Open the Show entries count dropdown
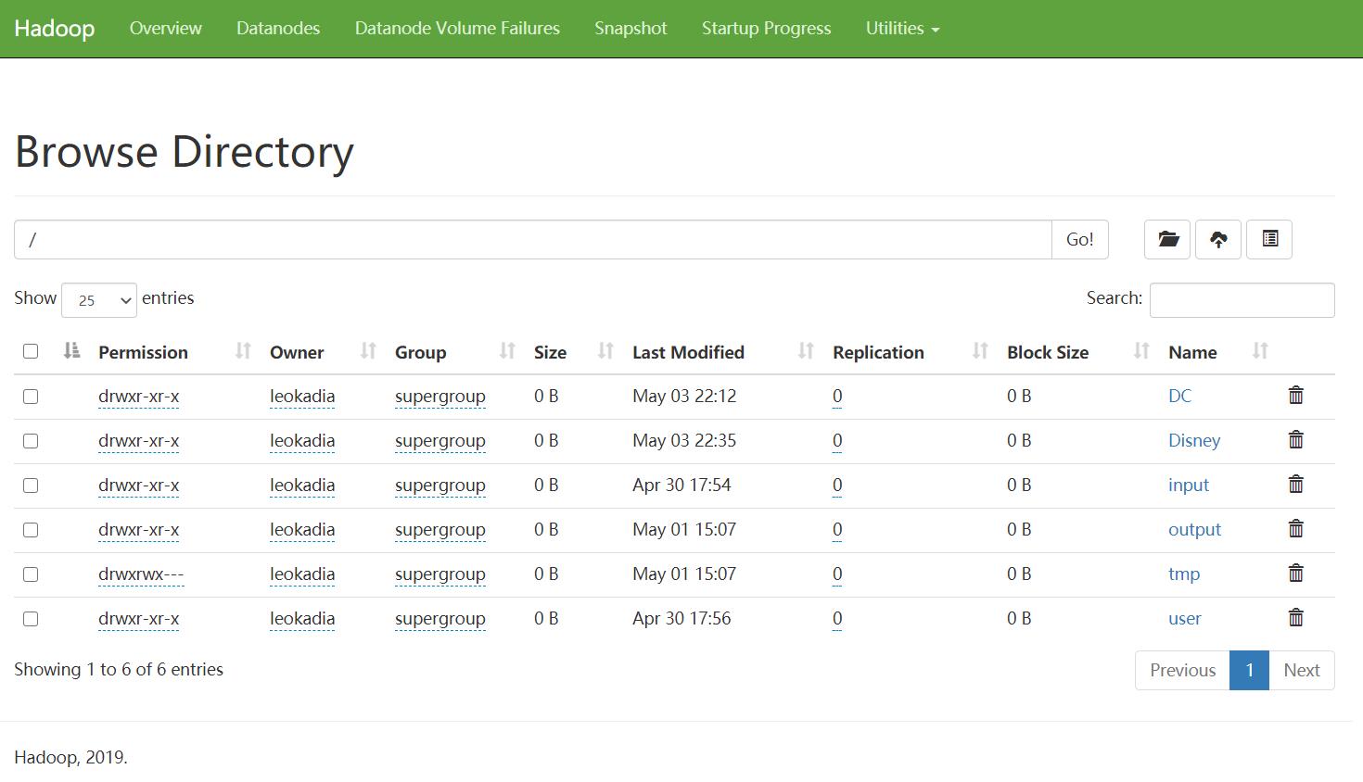The image size is (1363, 782). [99, 300]
